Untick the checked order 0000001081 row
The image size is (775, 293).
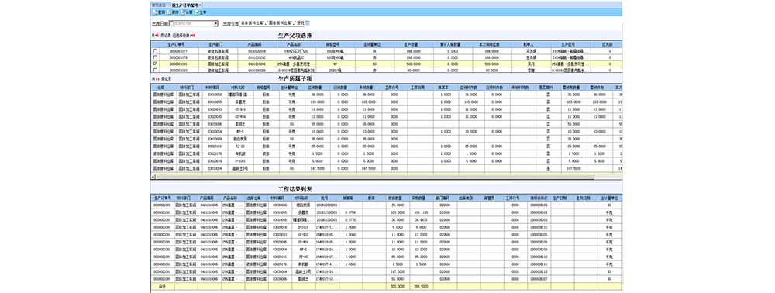(156, 64)
